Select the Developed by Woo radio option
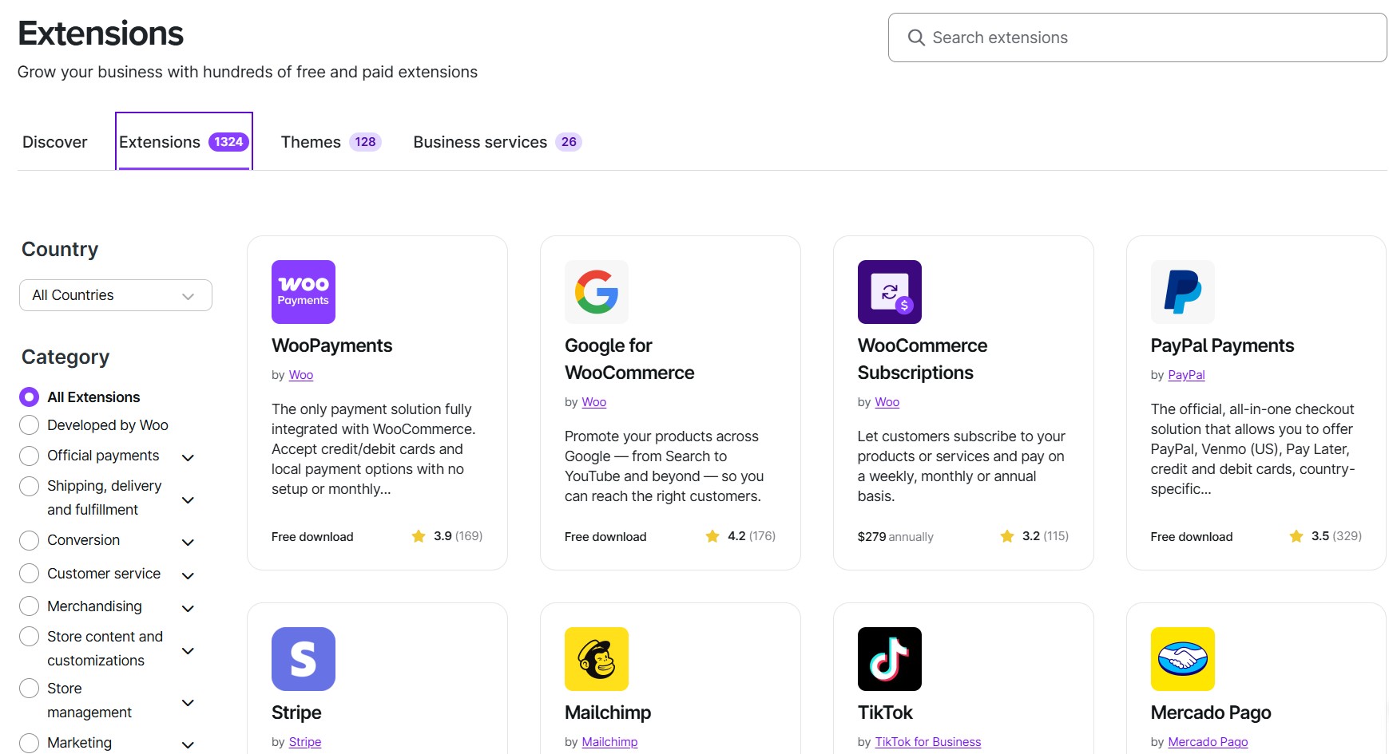Viewport: 1389px width, 754px height. pyautogui.click(x=29, y=425)
